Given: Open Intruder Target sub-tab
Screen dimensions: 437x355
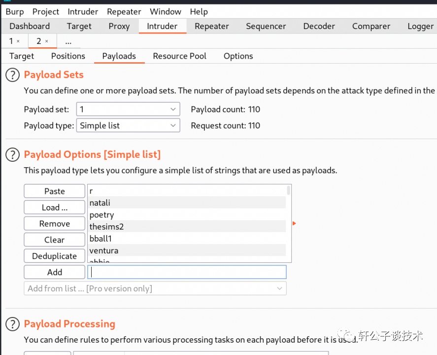Looking at the screenshot, I should (x=22, y=56).
